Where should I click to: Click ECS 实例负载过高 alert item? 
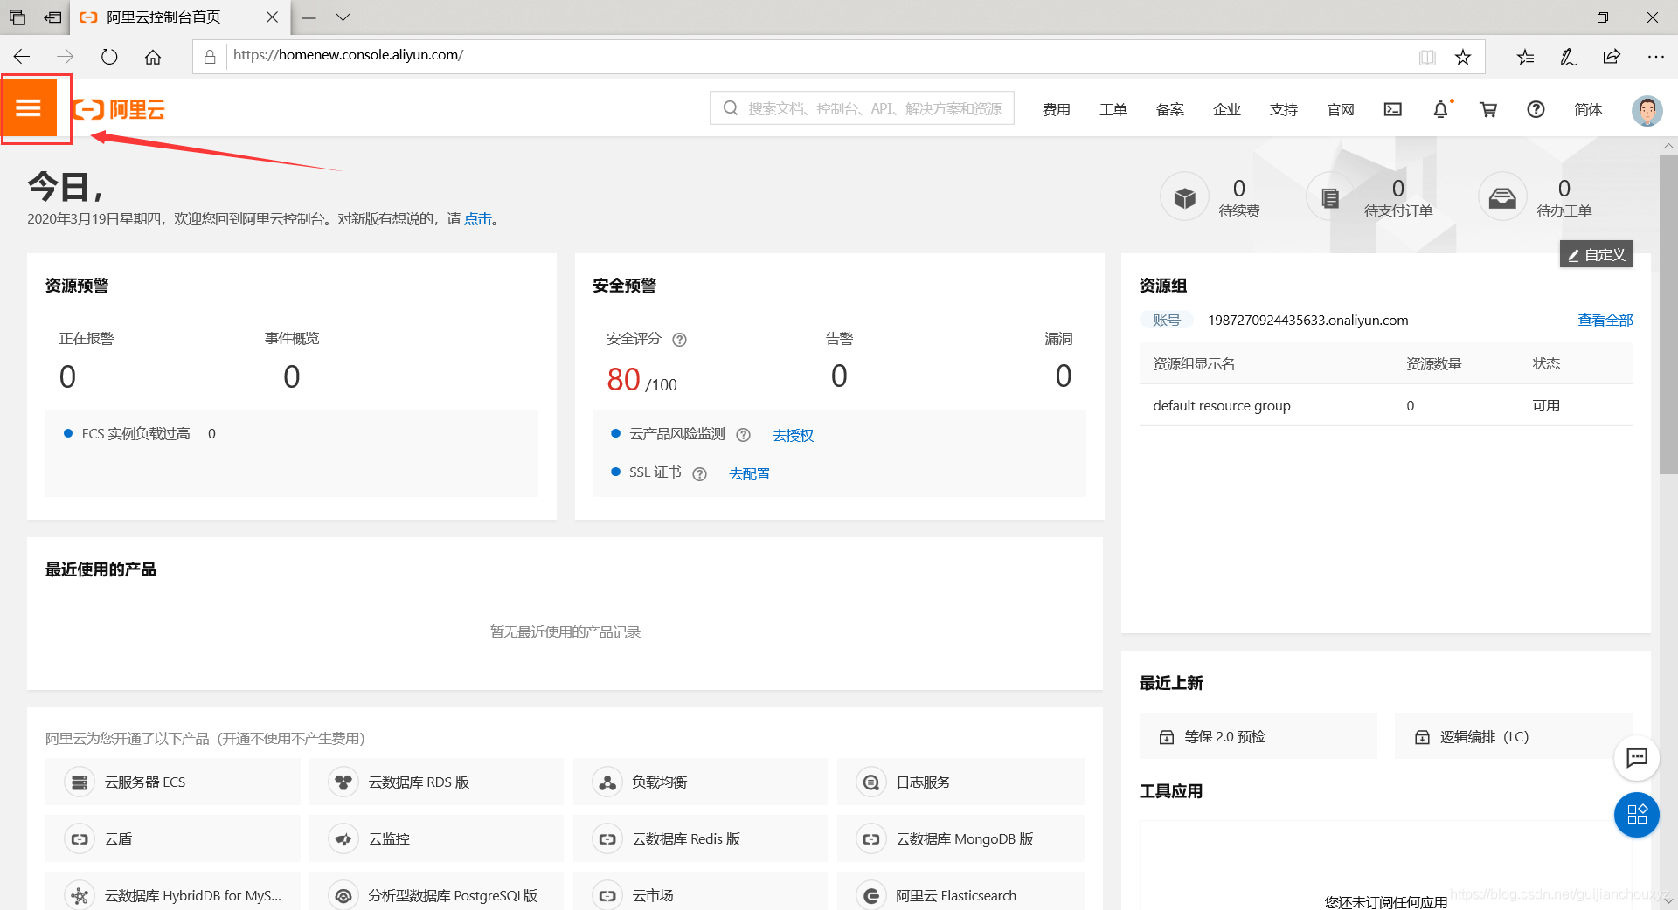point(140,434)
